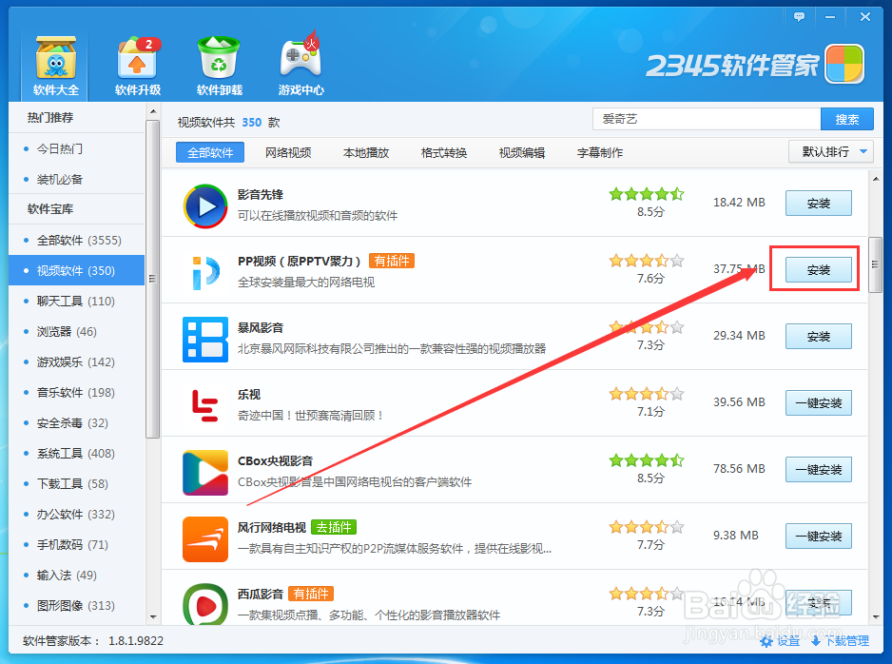Select 手机数码 (71) category
Viewport: 892px width, 664px height.
(x=77, y=544)
